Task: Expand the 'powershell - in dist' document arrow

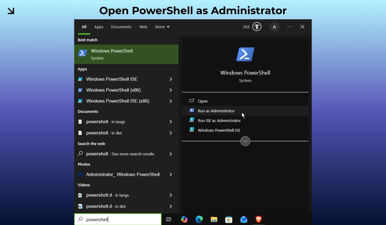Action: click(x=171, y=133)
